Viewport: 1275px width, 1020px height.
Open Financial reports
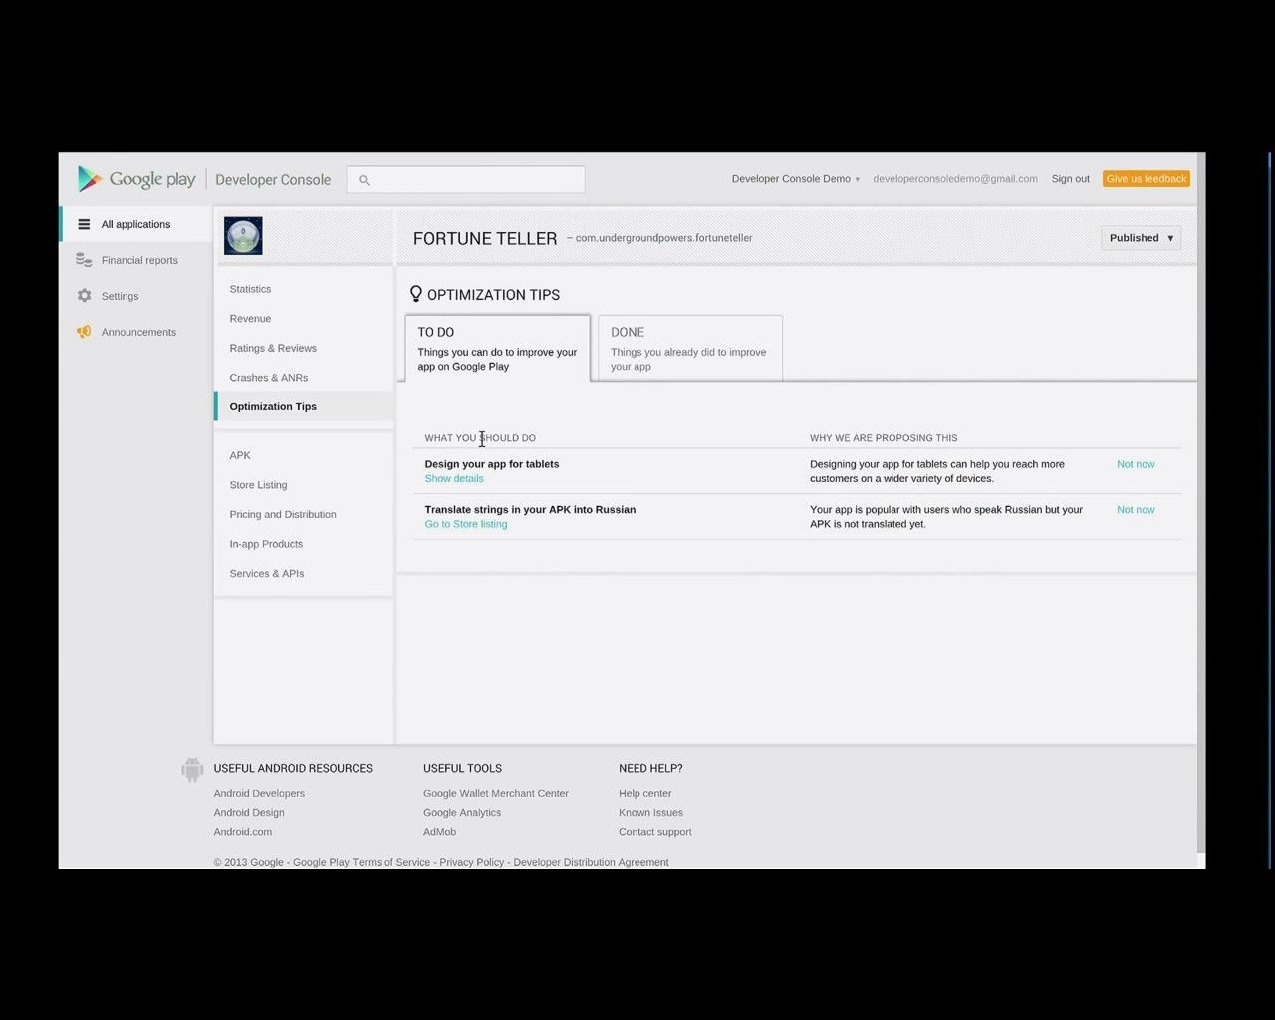point(139,260)
